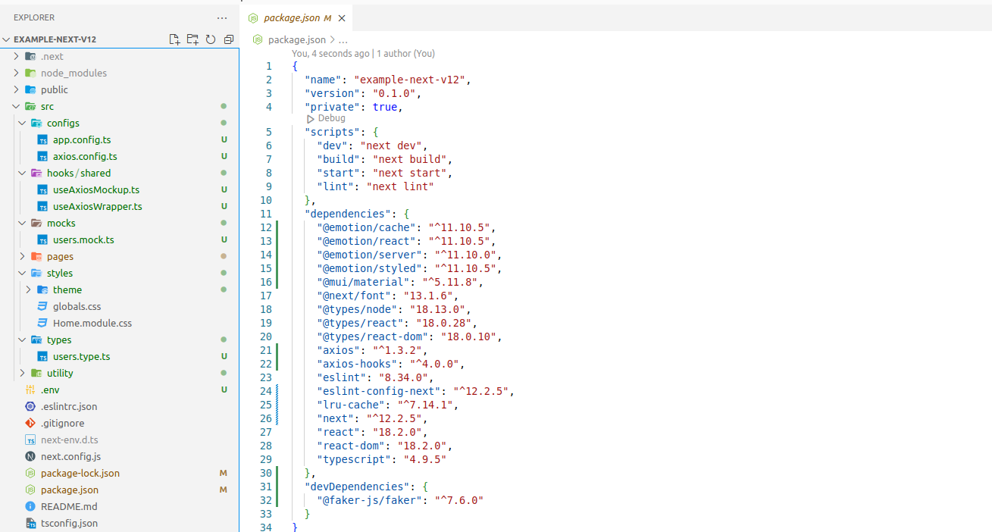Image resolution: width=992 pixels, height=532 pixels.
Task: Open the next.config.js file
Action: pyautogui.click(x=70, y=456)
